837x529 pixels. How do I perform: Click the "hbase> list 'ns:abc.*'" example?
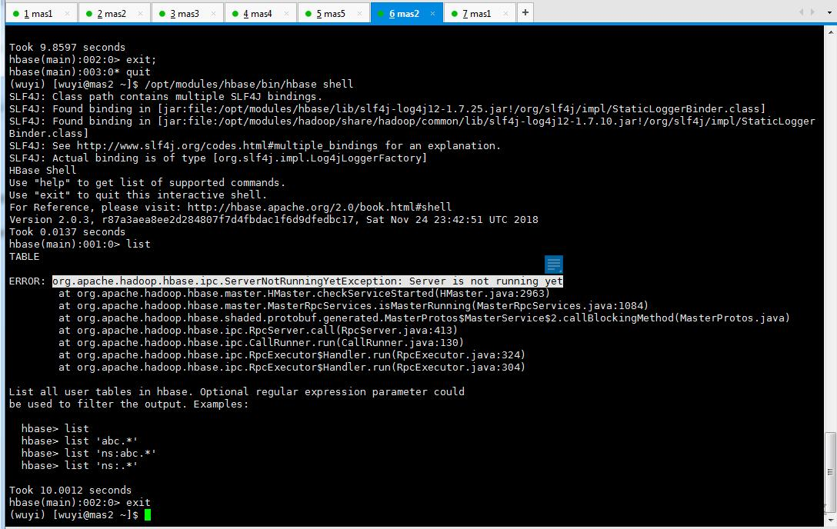[x=88, y=454]
